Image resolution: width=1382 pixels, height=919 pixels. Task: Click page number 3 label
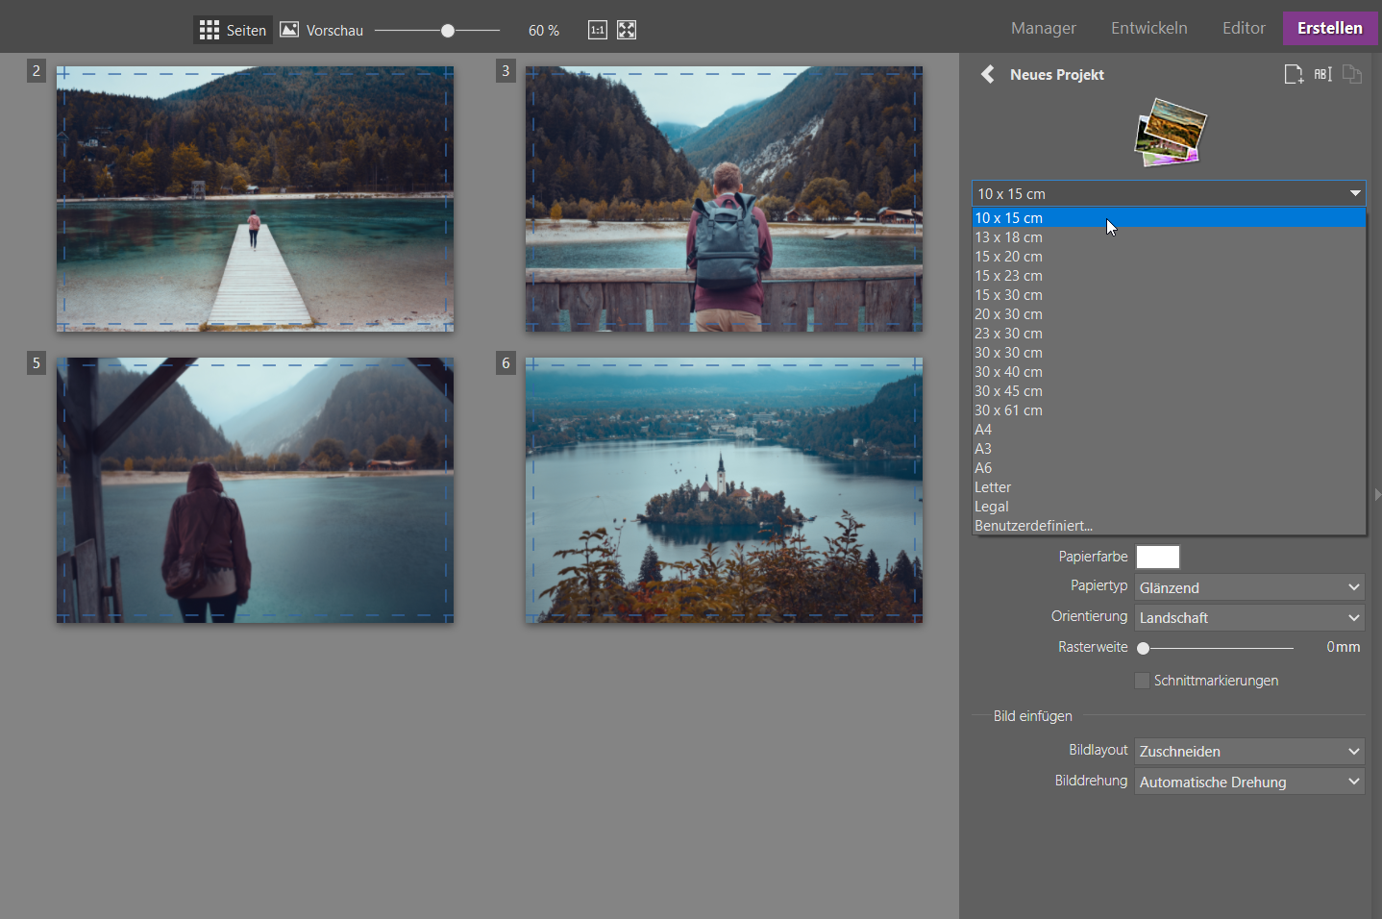click(x=506, y=70)
